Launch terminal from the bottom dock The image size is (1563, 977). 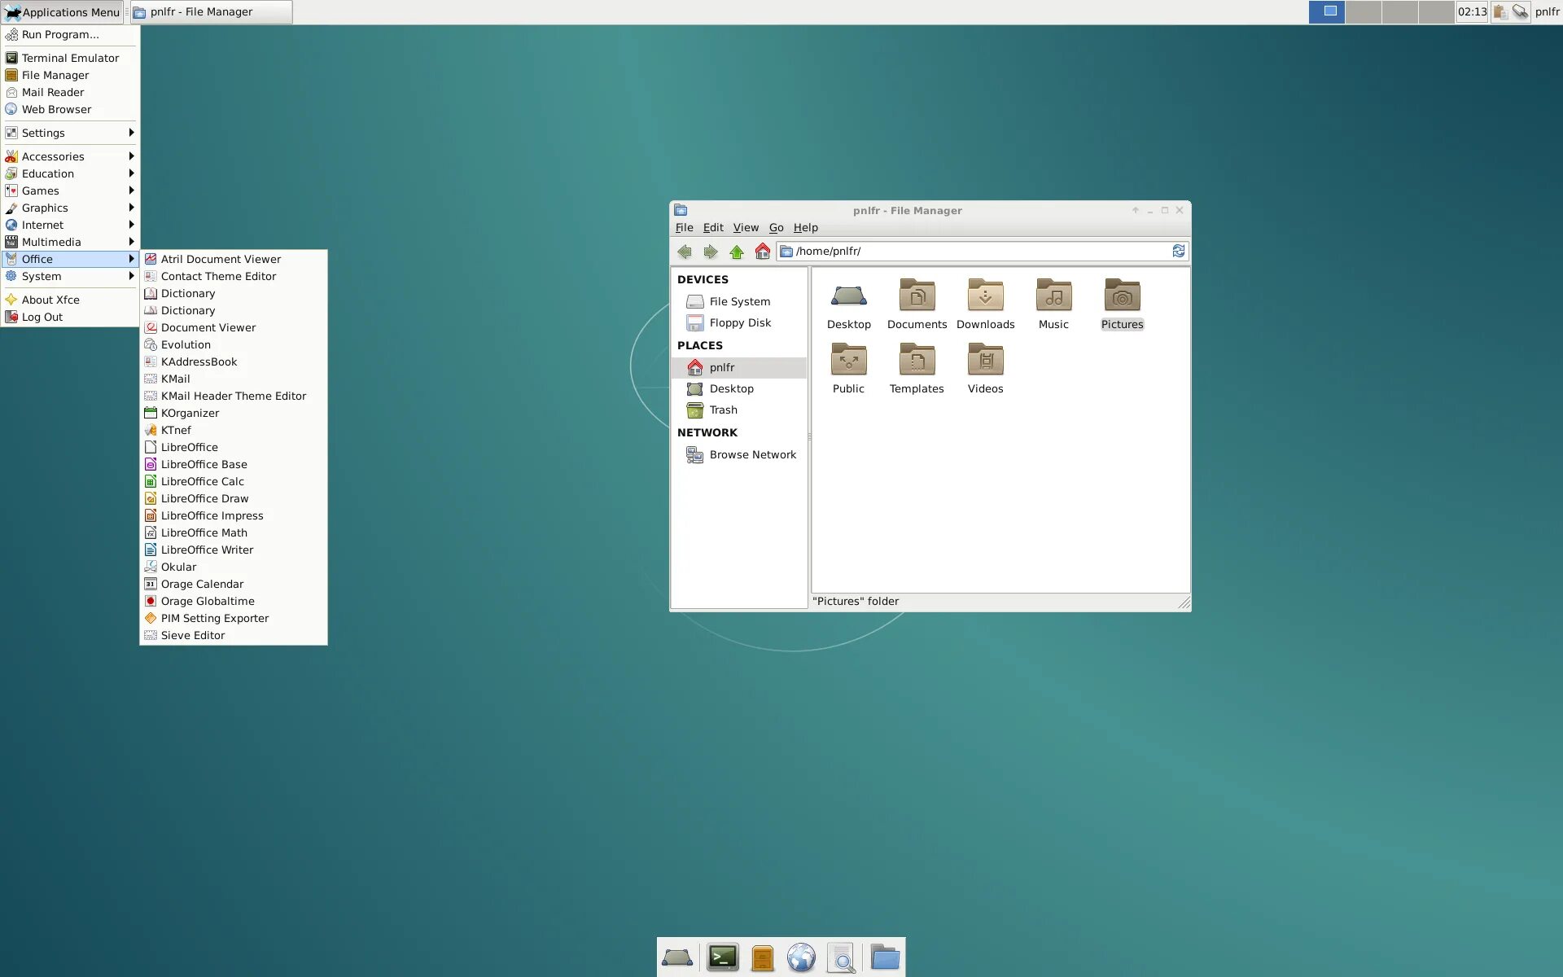pos(722,957)
